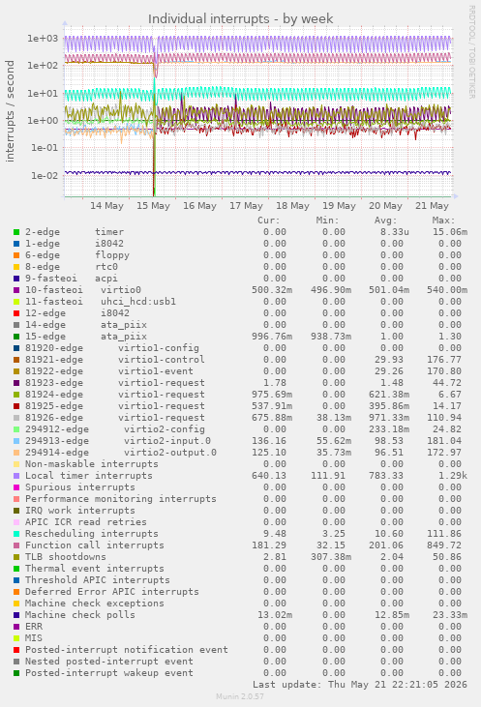Click the purple Local timer interrupts swatch
Screen dimensions: 481x707
(x=16, y=476)
